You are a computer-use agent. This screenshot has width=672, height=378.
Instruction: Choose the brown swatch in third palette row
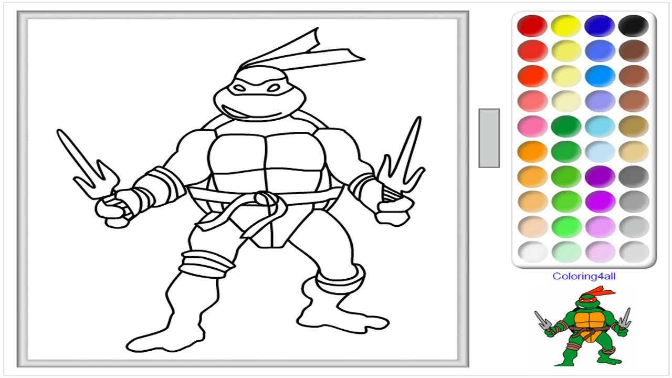tap(633, 76)
